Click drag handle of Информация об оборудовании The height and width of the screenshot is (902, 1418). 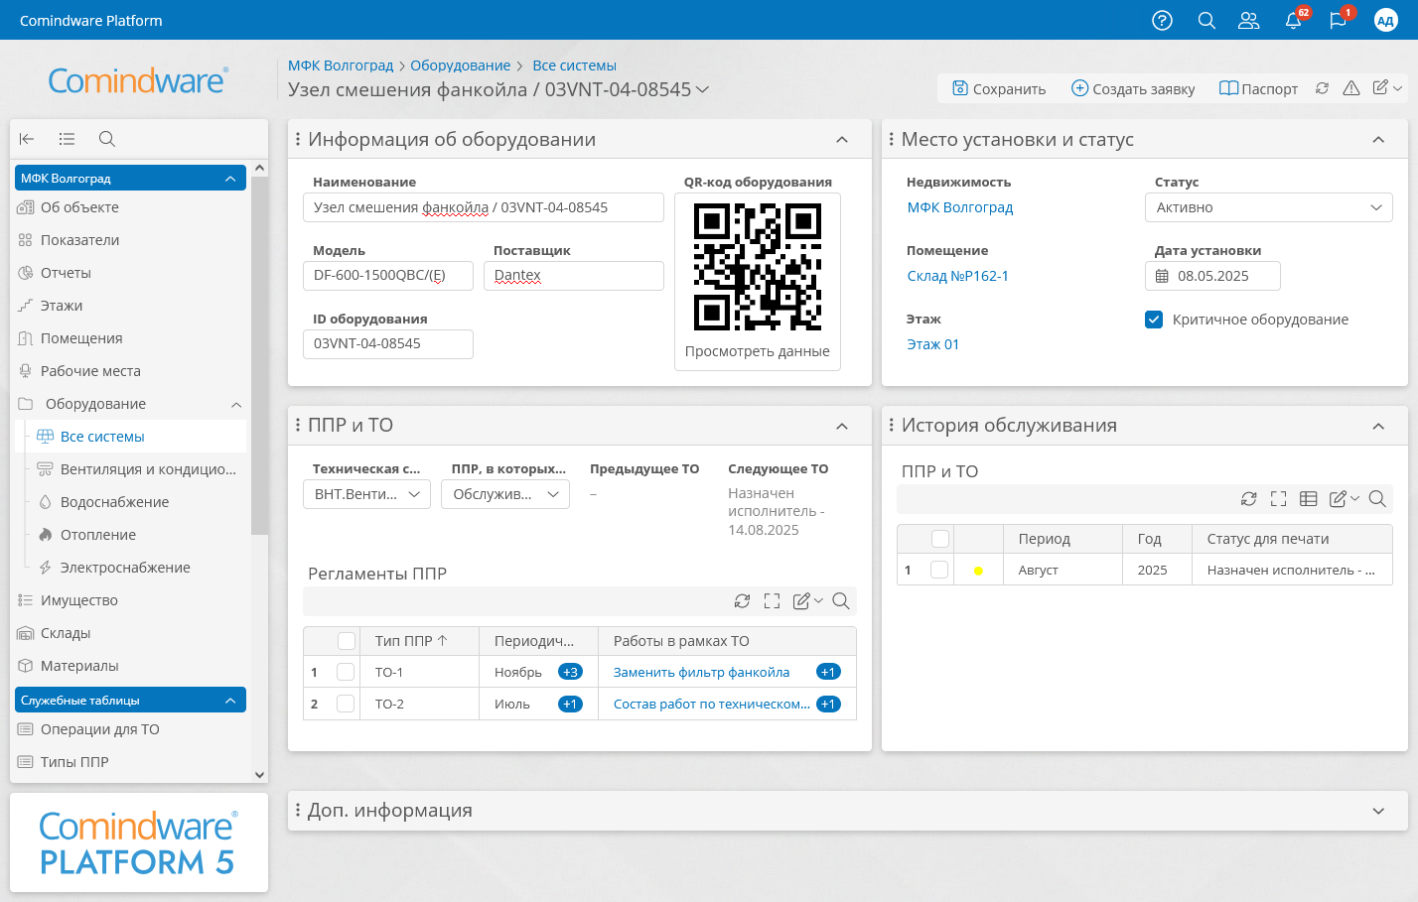pos(298,140)
